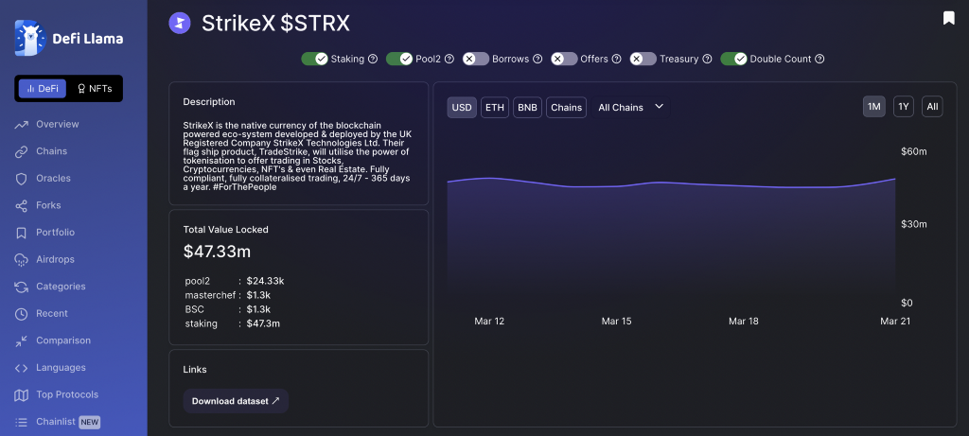
Task: Click the Categories refresh icon
Action: (x=22, y=287)
